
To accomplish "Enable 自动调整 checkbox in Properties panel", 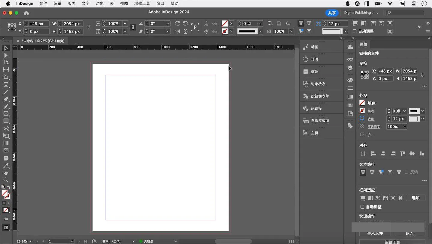I will click(362, 207).
